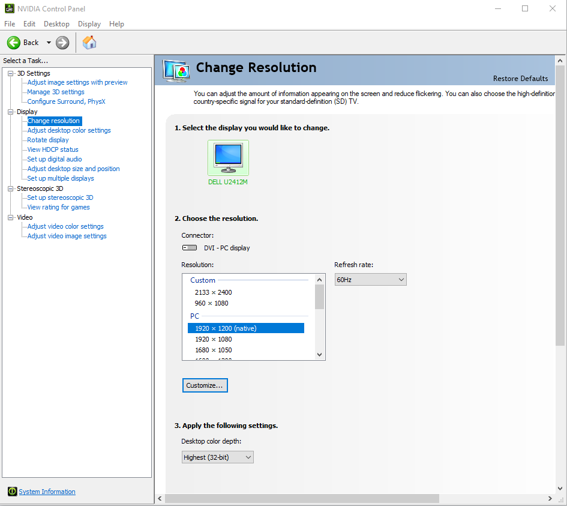Click resolution list scroll-down arrow
This screenshot has width=567, height=506.
tap(319, 355)
